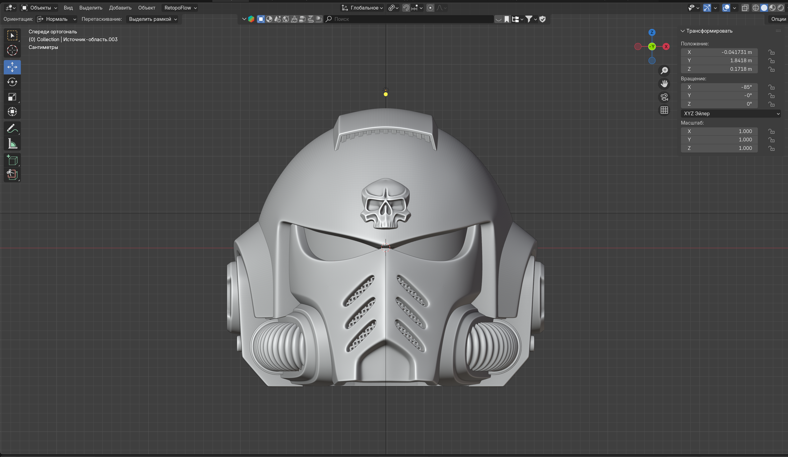Select the combined Transform tool

[x=12, y=112]
